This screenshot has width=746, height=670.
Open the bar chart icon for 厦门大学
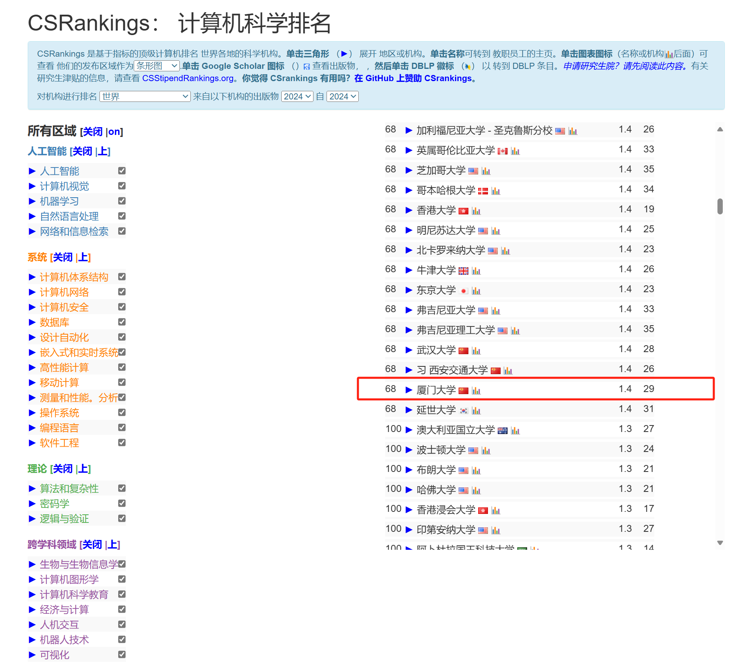tap(476, 391)
